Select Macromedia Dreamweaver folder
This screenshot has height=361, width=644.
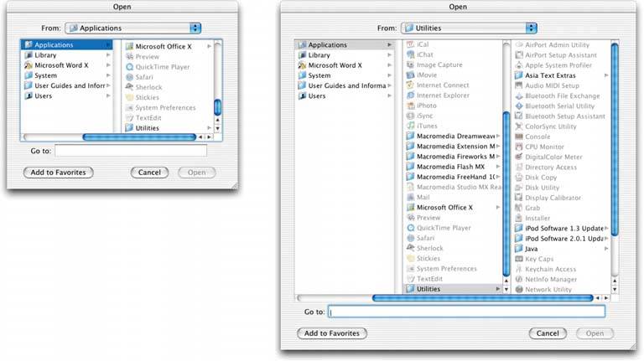[x=453, y=137]
